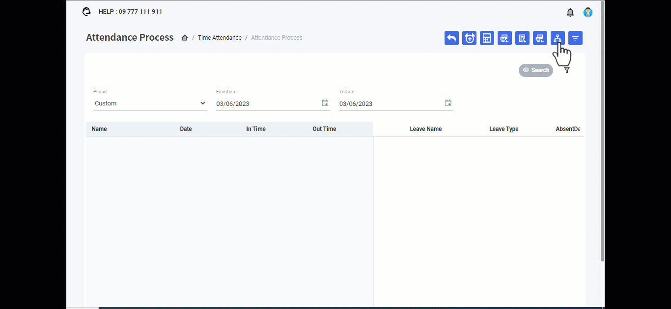Click the XLS icon next to the calculator
The height and width of the screenshot is (309, 671).
(504, 38)
